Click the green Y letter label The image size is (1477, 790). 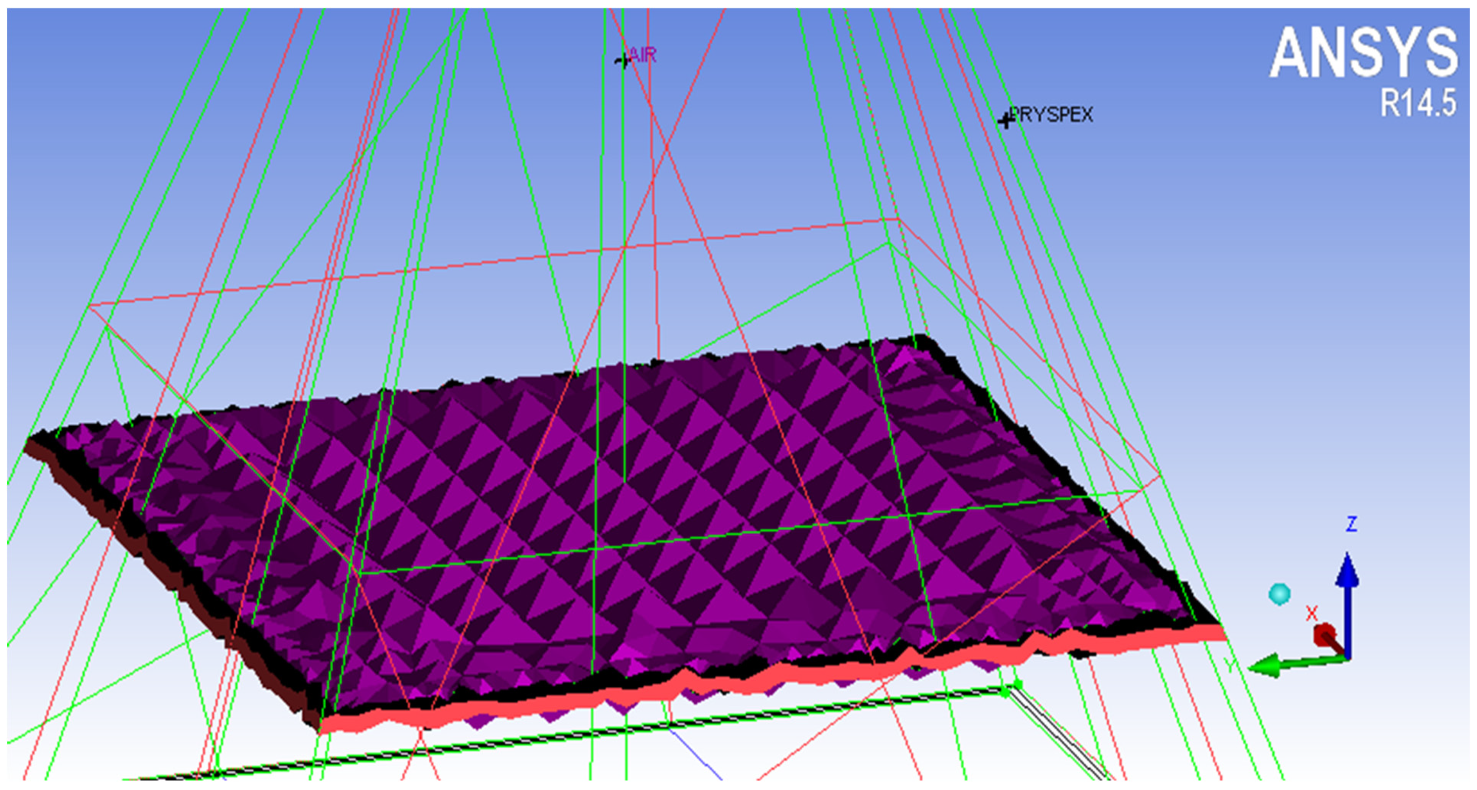[1230, 665]
